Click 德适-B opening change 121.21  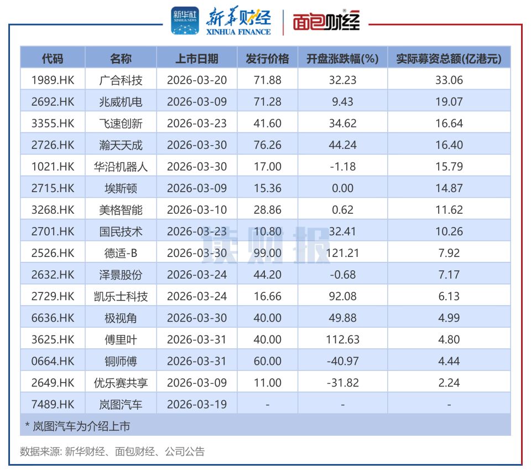(x=342, y=253)
